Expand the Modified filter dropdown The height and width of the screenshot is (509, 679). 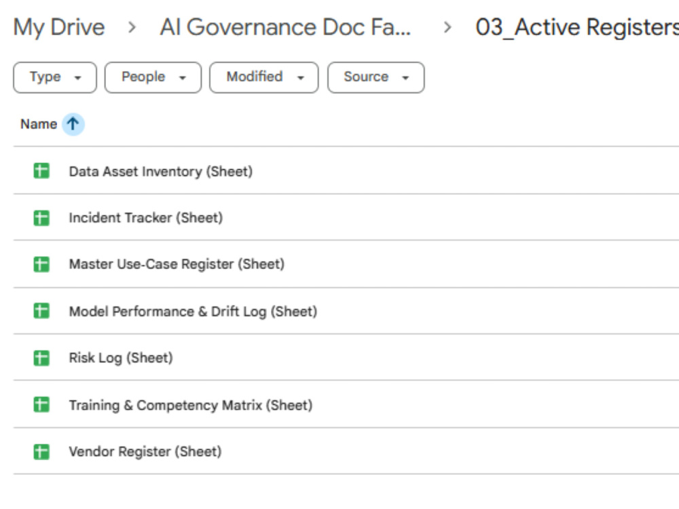point(264,77)
